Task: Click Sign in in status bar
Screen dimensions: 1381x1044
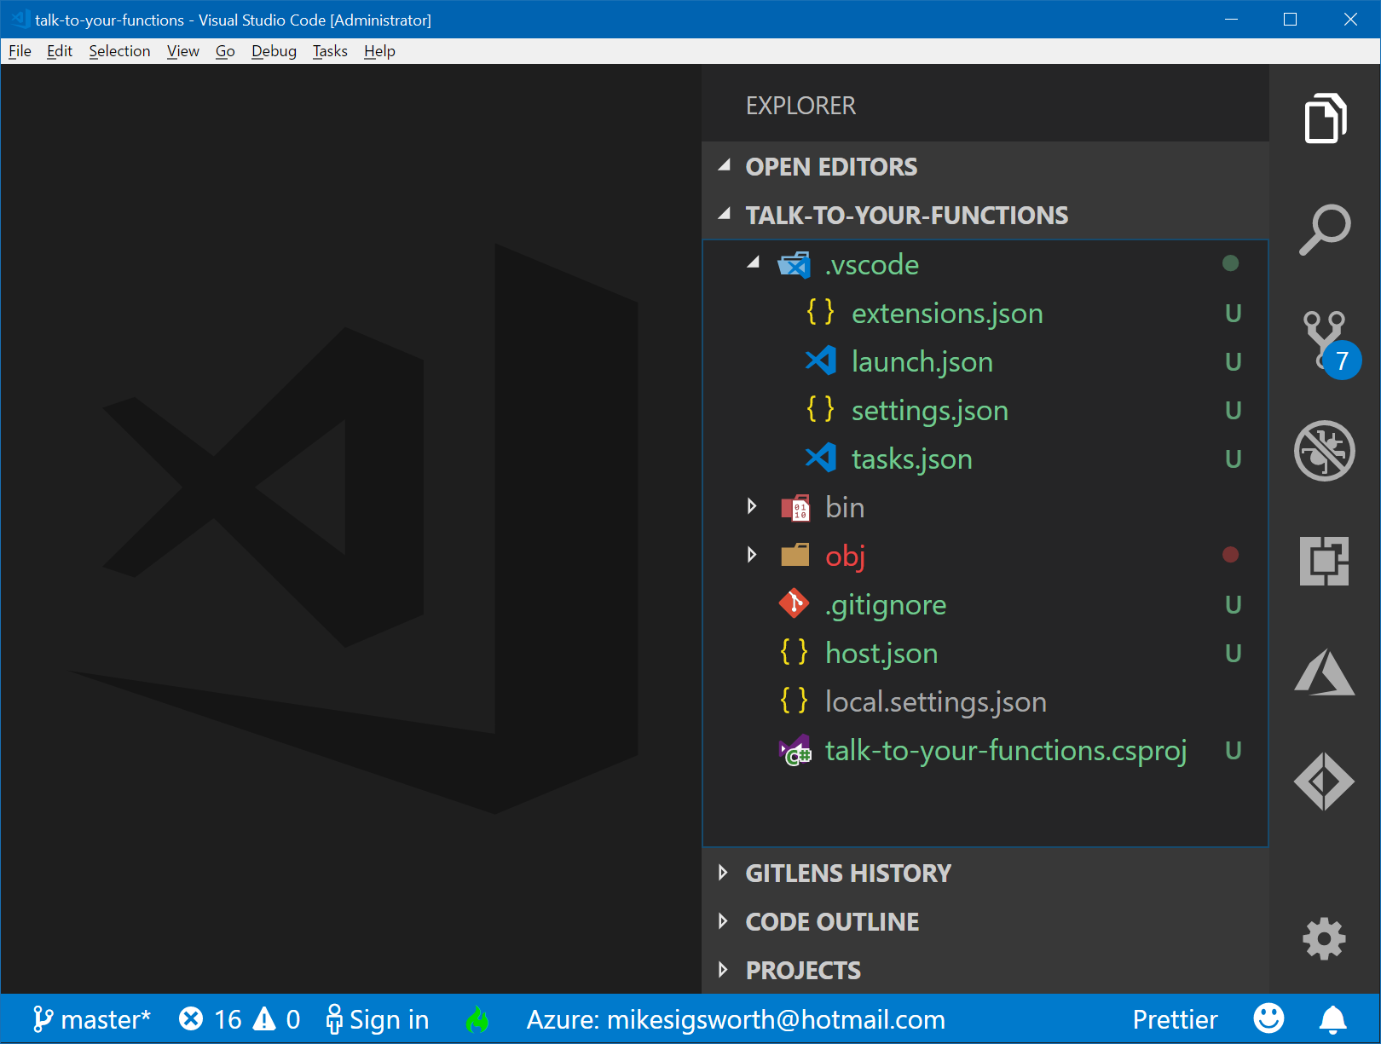Action: 378,1019
